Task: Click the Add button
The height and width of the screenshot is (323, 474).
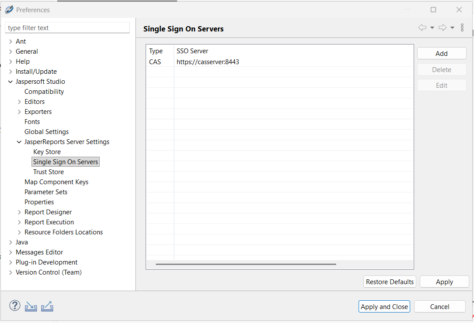Action: [442, 53]
